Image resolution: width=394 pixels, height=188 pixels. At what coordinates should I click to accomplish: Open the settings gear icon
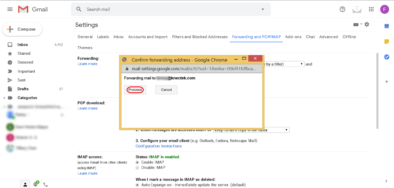coord(367,24)
